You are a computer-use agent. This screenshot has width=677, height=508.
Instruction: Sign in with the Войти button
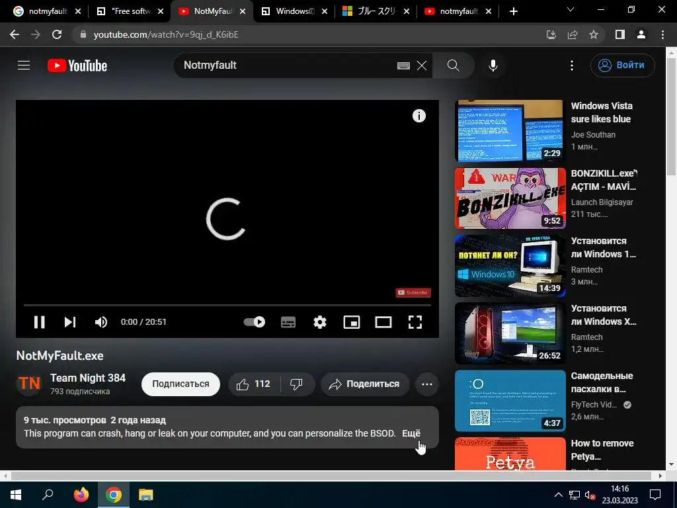tap(622, 65)
